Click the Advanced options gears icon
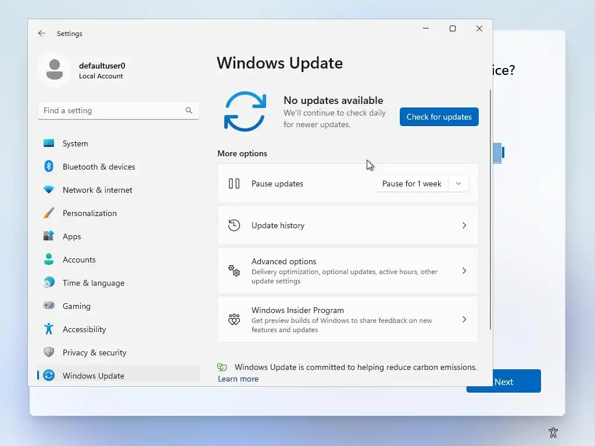The image size is (595, 446). click(234, 271)
